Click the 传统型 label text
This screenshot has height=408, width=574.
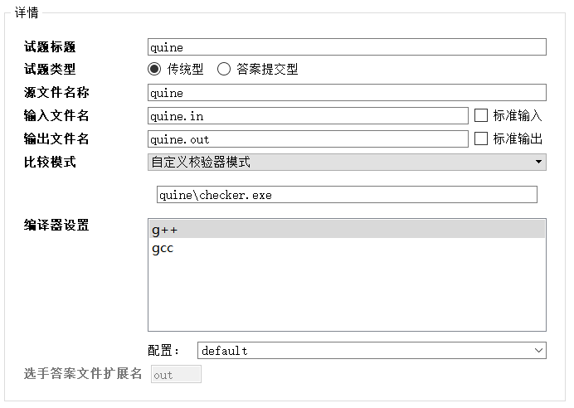[185, 70]
